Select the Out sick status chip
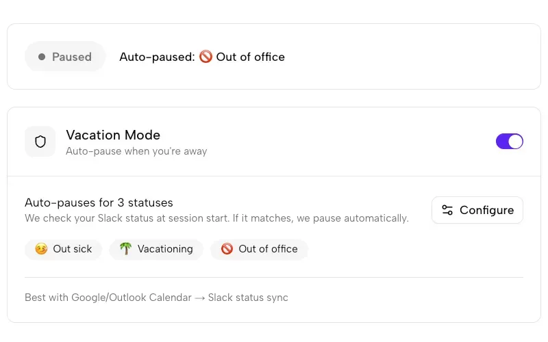Image resolution: width=548 pixels, height=342 pixels. click(63, 249)
